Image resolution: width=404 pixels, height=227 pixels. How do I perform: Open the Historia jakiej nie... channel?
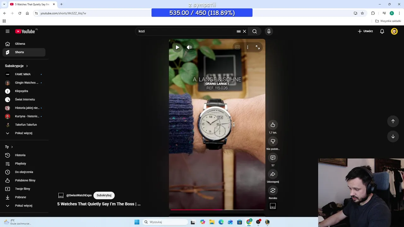tap(24, 108)
